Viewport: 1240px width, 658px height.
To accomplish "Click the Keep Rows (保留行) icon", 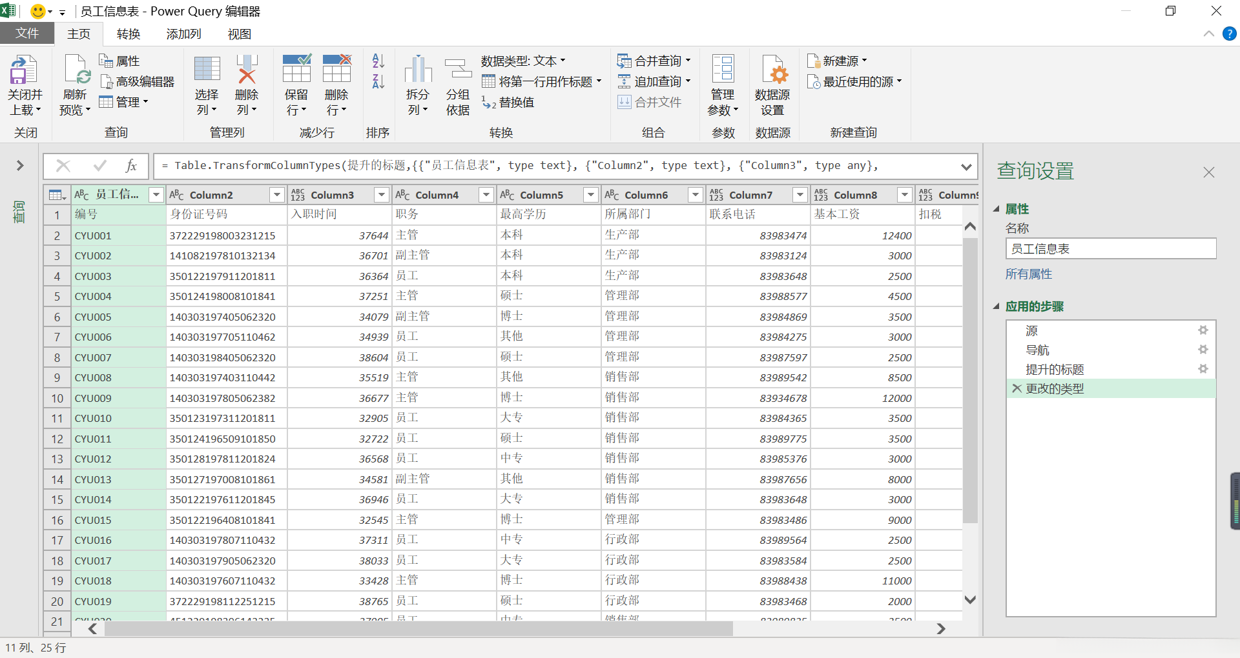I will click(296, 70).
